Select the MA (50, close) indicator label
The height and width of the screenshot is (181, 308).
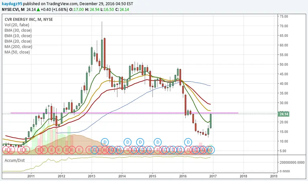click(17, 52)
